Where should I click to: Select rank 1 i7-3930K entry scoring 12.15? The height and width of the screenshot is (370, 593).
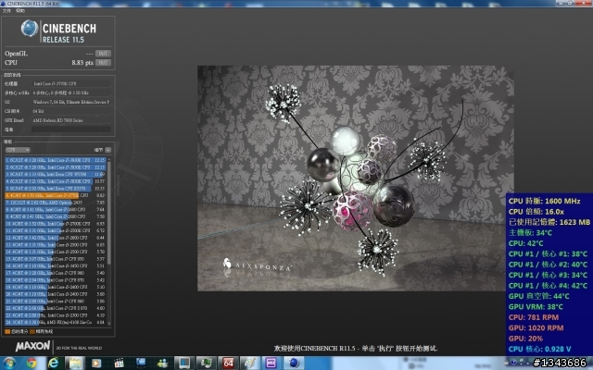56,160
